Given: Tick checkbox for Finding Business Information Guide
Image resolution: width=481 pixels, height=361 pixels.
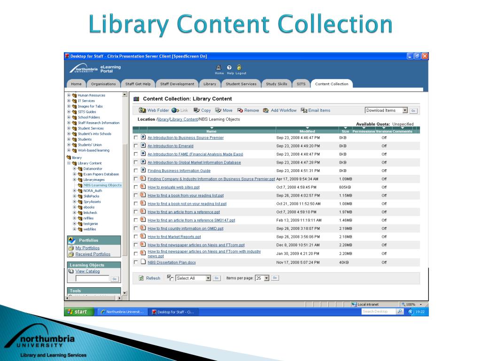Looking at the screenshot, I should [136, 171].
